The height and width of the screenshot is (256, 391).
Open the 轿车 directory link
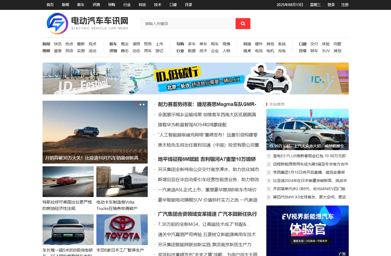[x=314, y=51]
